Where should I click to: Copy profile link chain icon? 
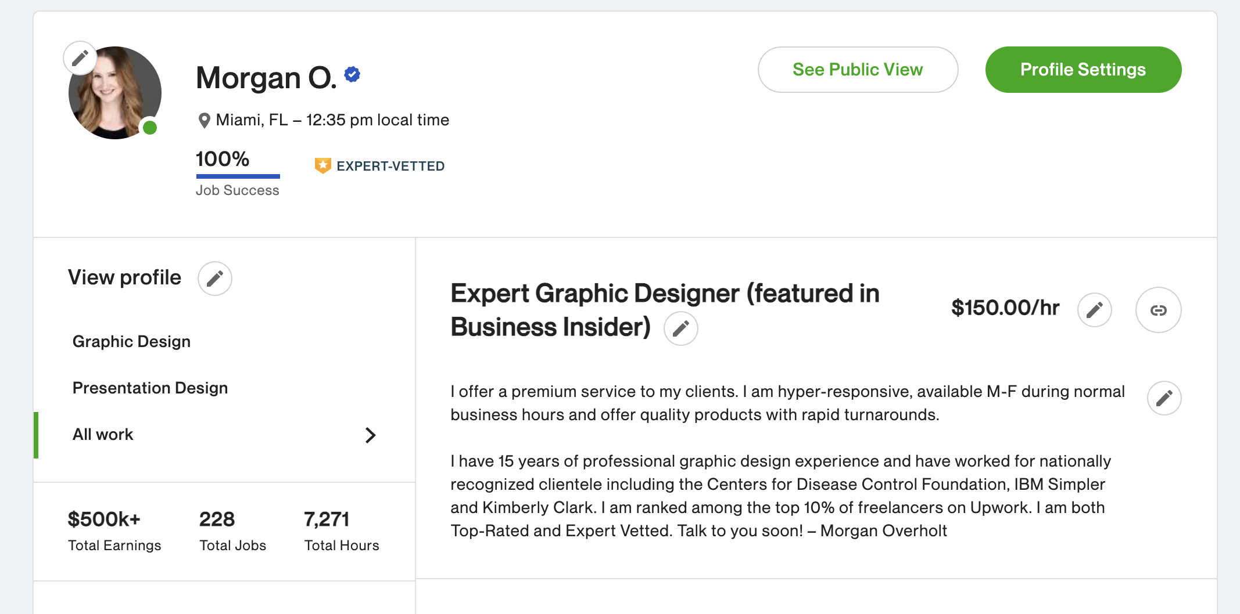[1159, 310]
